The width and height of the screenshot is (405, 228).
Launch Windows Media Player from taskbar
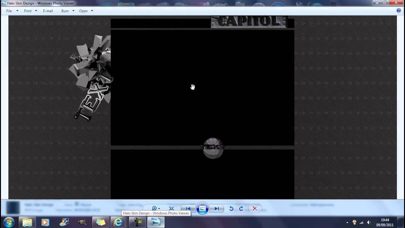coord(45,222)
